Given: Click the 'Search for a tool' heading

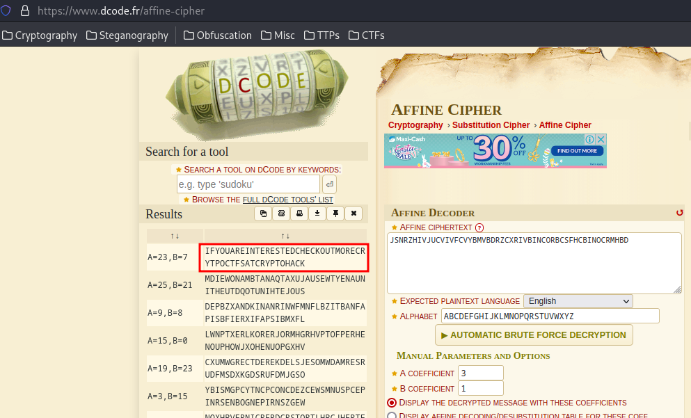Looking at the screenshot, I should tap(187, 152).
